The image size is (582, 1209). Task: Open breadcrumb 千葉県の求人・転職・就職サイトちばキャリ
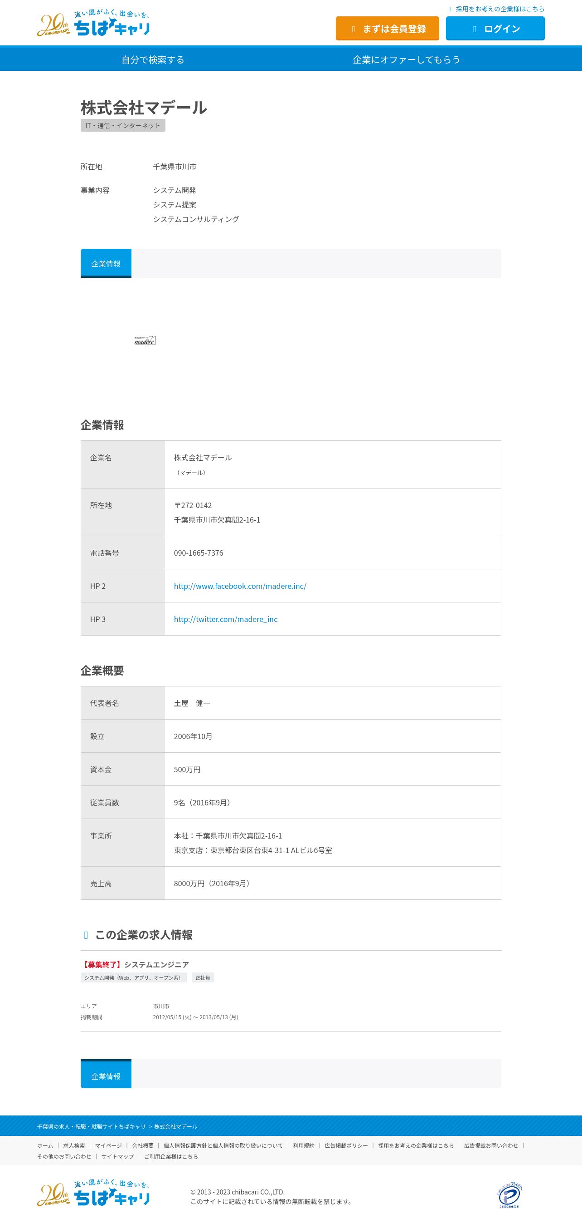click(x=92, y=1126)
